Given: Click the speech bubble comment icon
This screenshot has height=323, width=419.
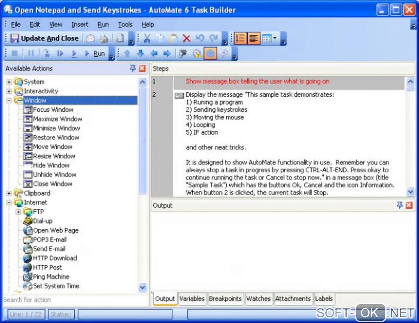Looking at the screenshot, I should (223, 54).
